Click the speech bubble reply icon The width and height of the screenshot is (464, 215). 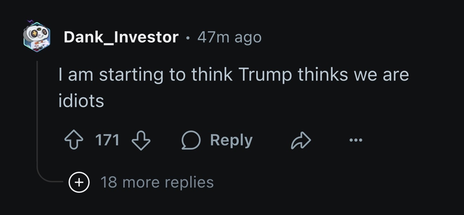(191, 141)
